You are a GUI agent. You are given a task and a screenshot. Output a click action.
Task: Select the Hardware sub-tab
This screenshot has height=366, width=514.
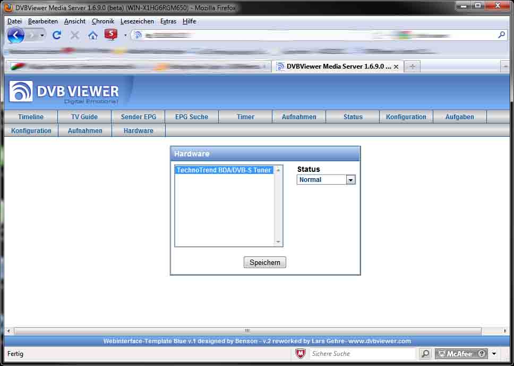click(139, 131)
